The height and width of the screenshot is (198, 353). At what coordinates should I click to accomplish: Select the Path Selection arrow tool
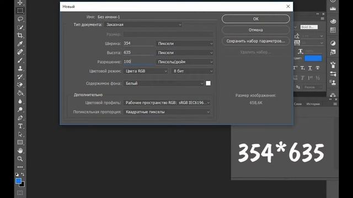tap(20, 134)
